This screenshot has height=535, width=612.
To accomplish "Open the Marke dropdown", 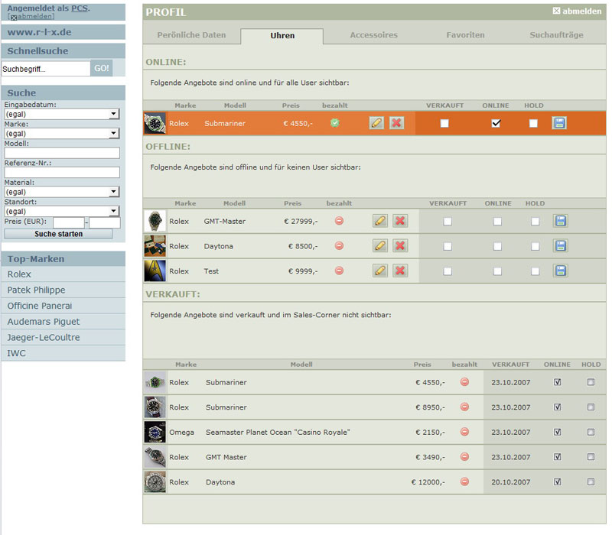I will (x=62, y=133).
